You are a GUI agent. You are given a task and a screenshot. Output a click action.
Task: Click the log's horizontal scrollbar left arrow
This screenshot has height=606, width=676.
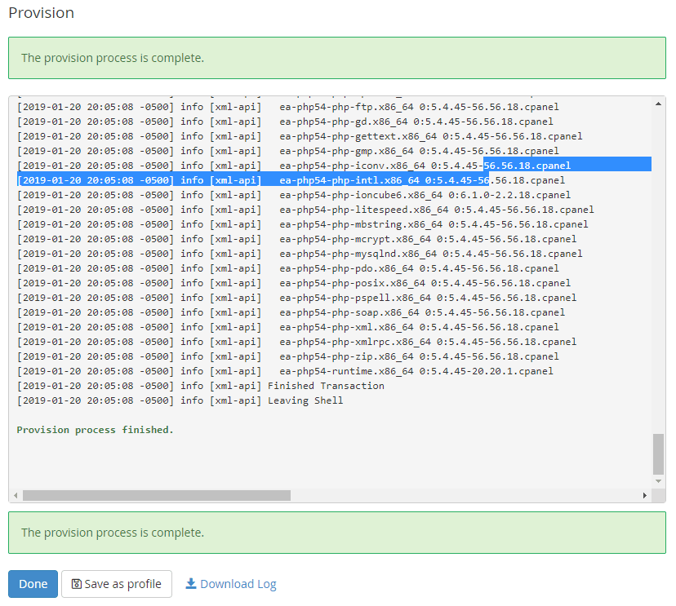(16, 495)
